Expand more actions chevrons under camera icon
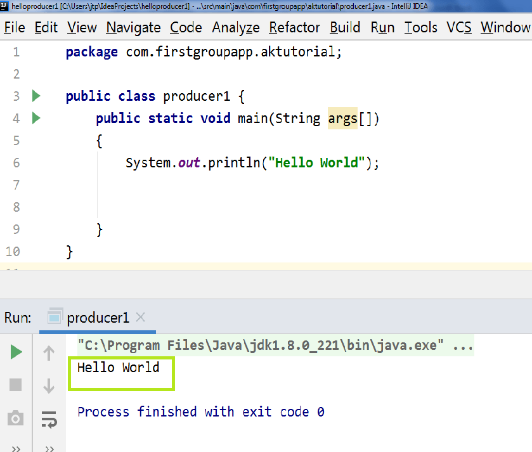 click(16, 449)
